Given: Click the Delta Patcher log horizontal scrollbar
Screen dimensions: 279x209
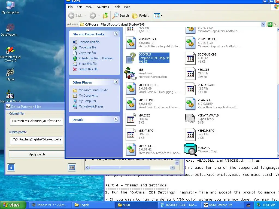Looking at the screenshot, I should pyautogui.click(x=120, y=167).
